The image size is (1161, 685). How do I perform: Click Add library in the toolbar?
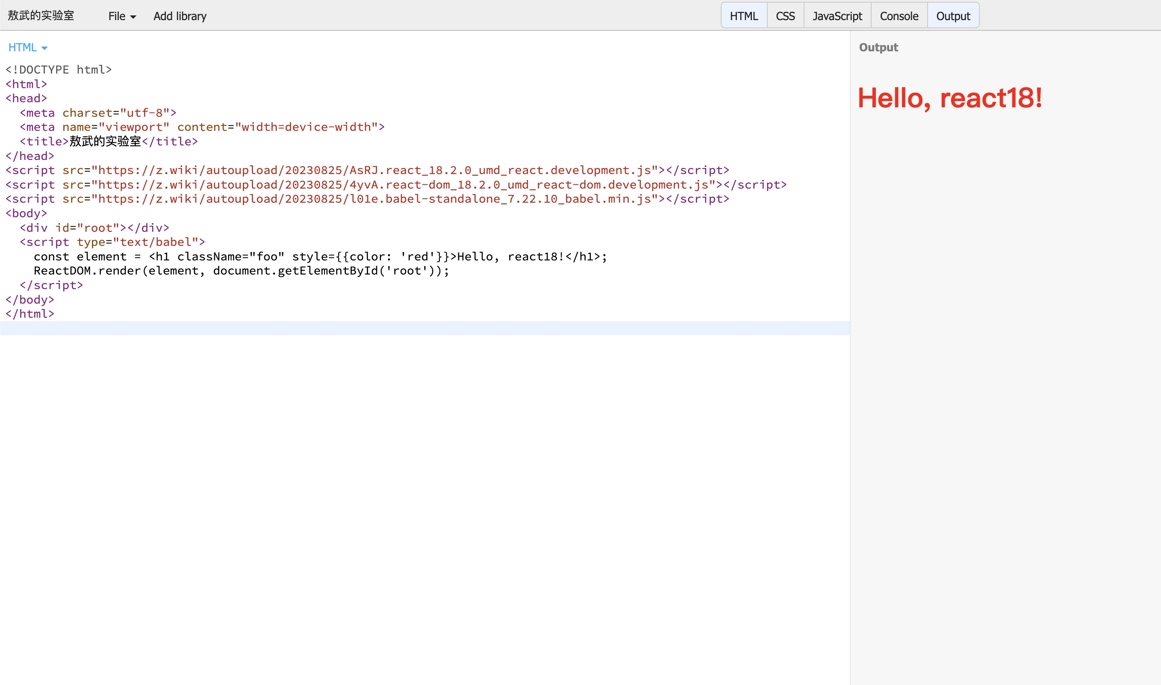click(x=180, y=16)
